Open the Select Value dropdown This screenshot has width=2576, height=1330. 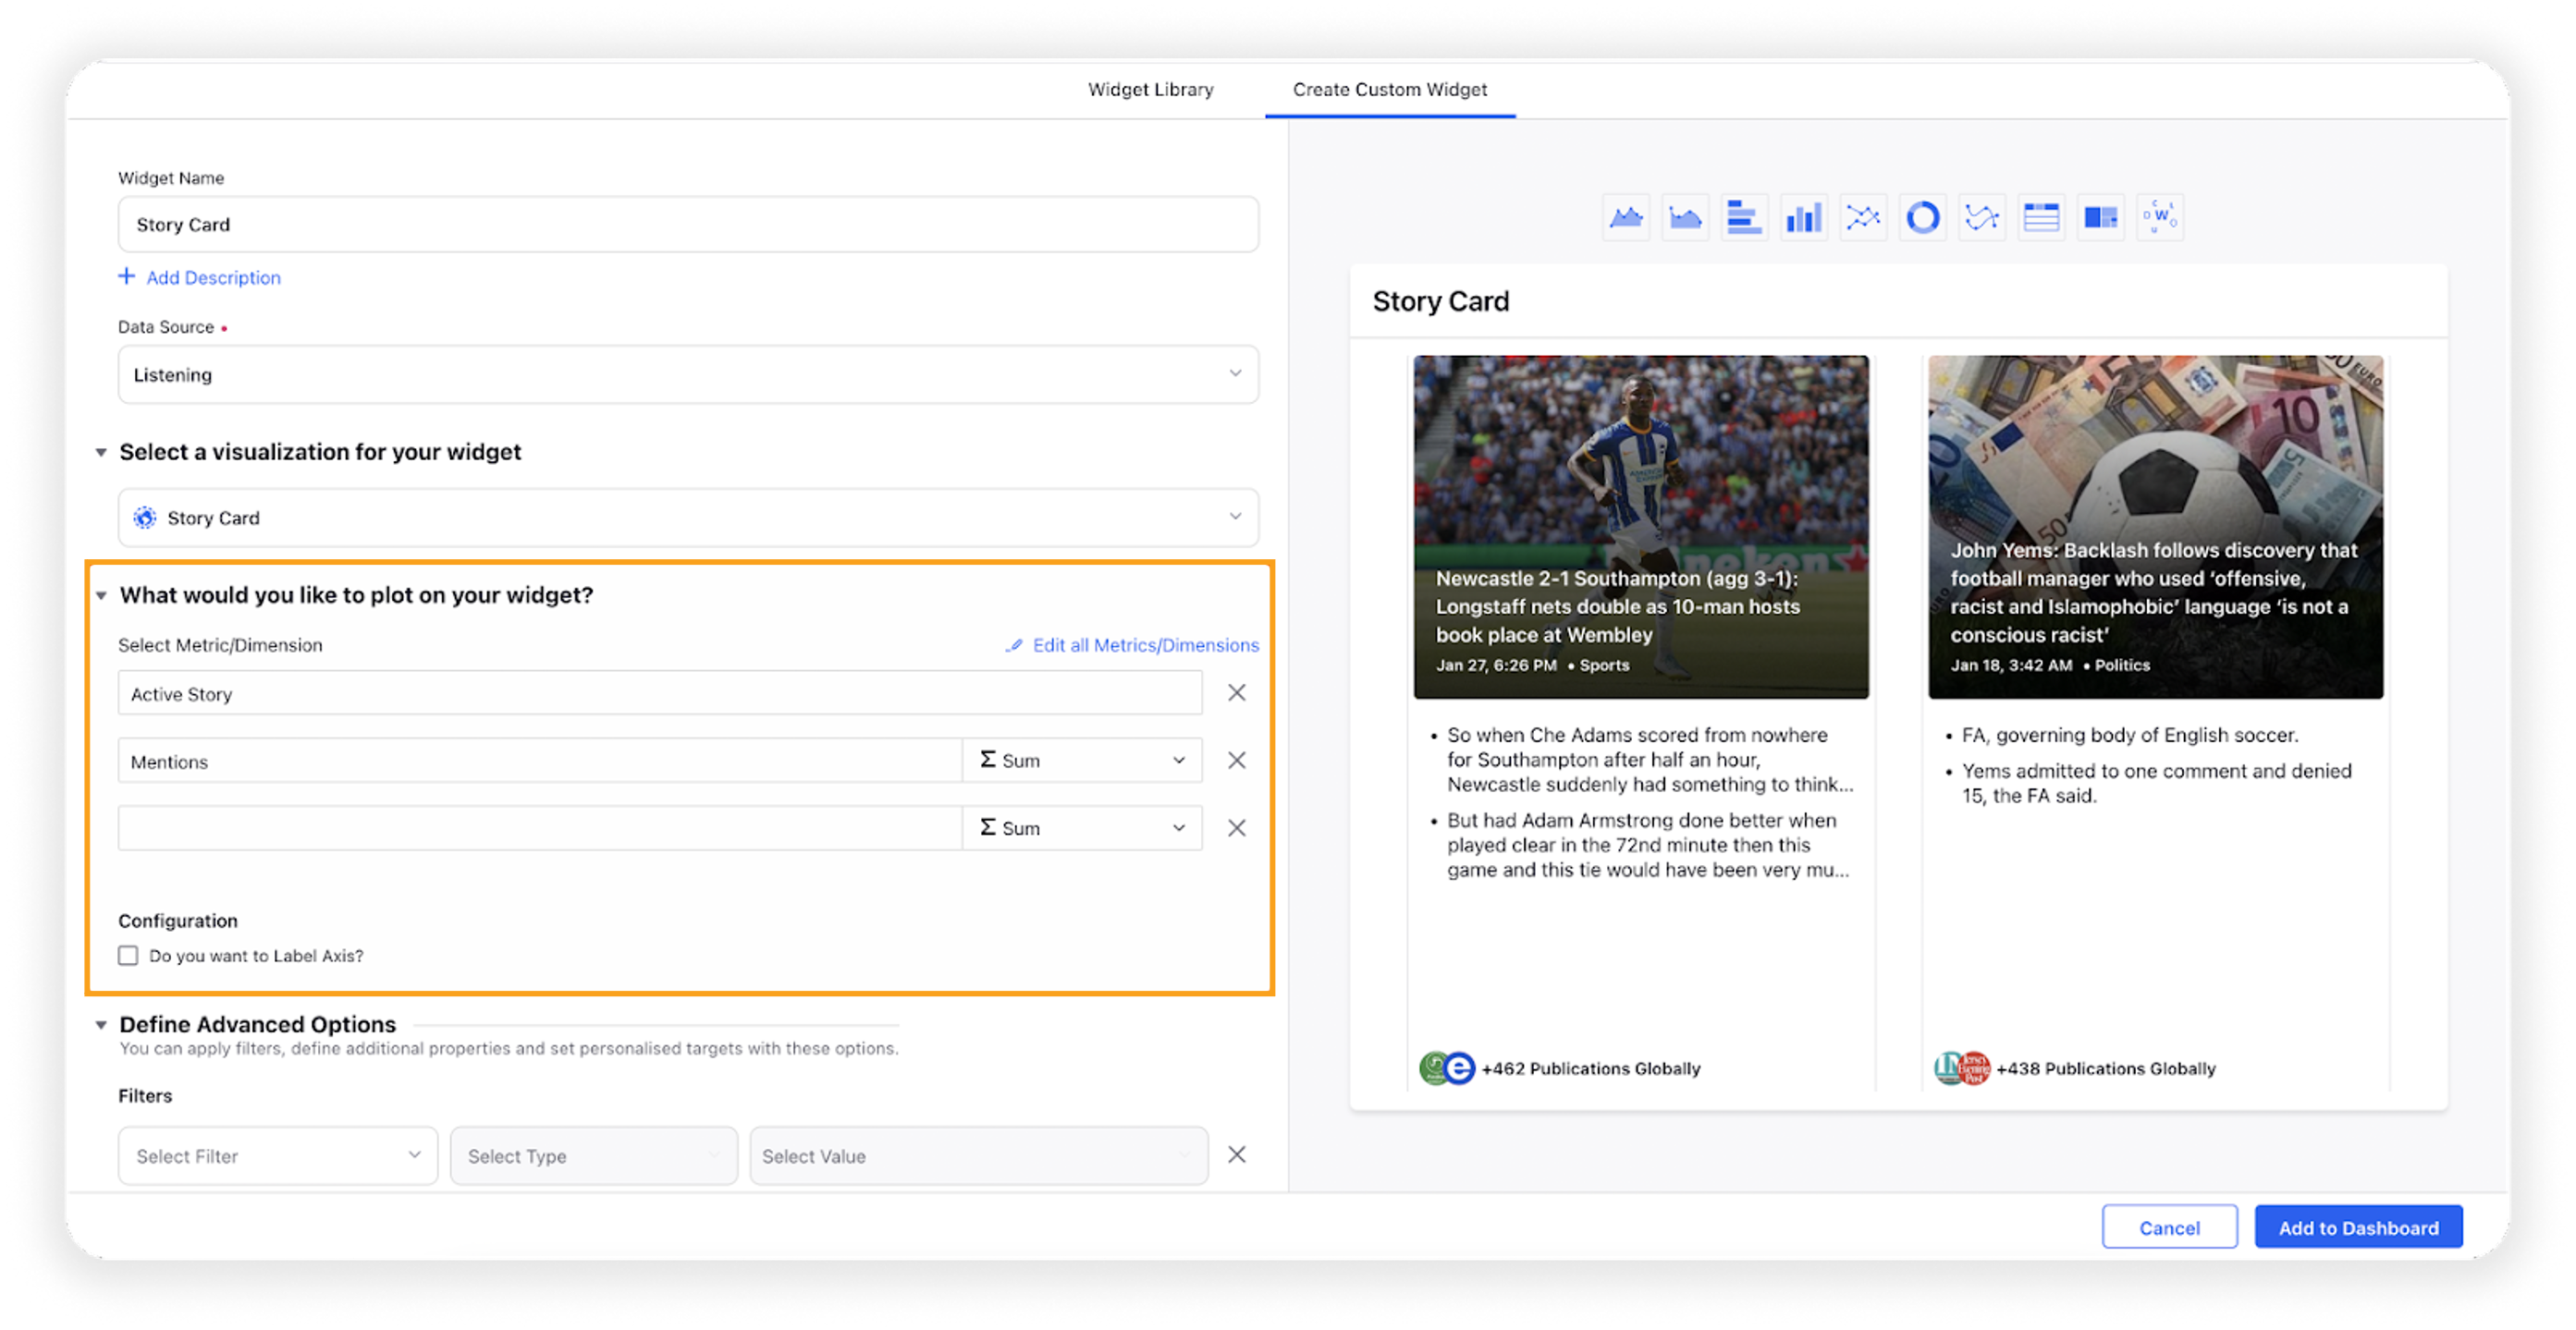(979, 1156)
